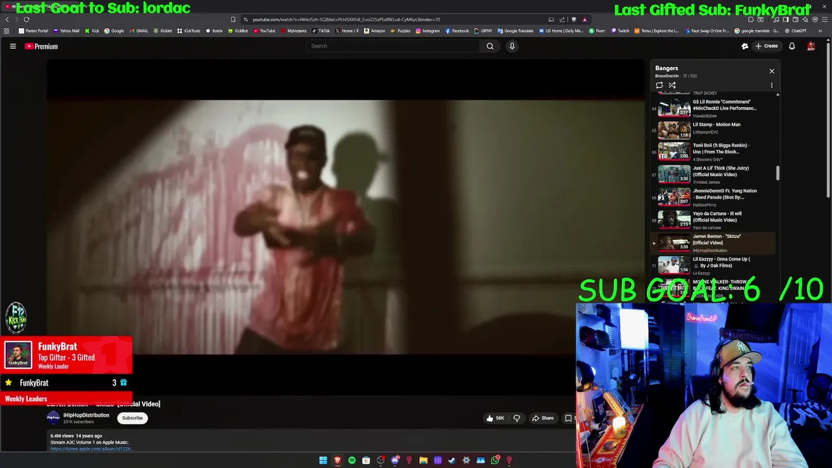Open browser apps grid icon in bookmarks bar
The width and height of the screenshot is (832, 468).
(x=6, y=31)
